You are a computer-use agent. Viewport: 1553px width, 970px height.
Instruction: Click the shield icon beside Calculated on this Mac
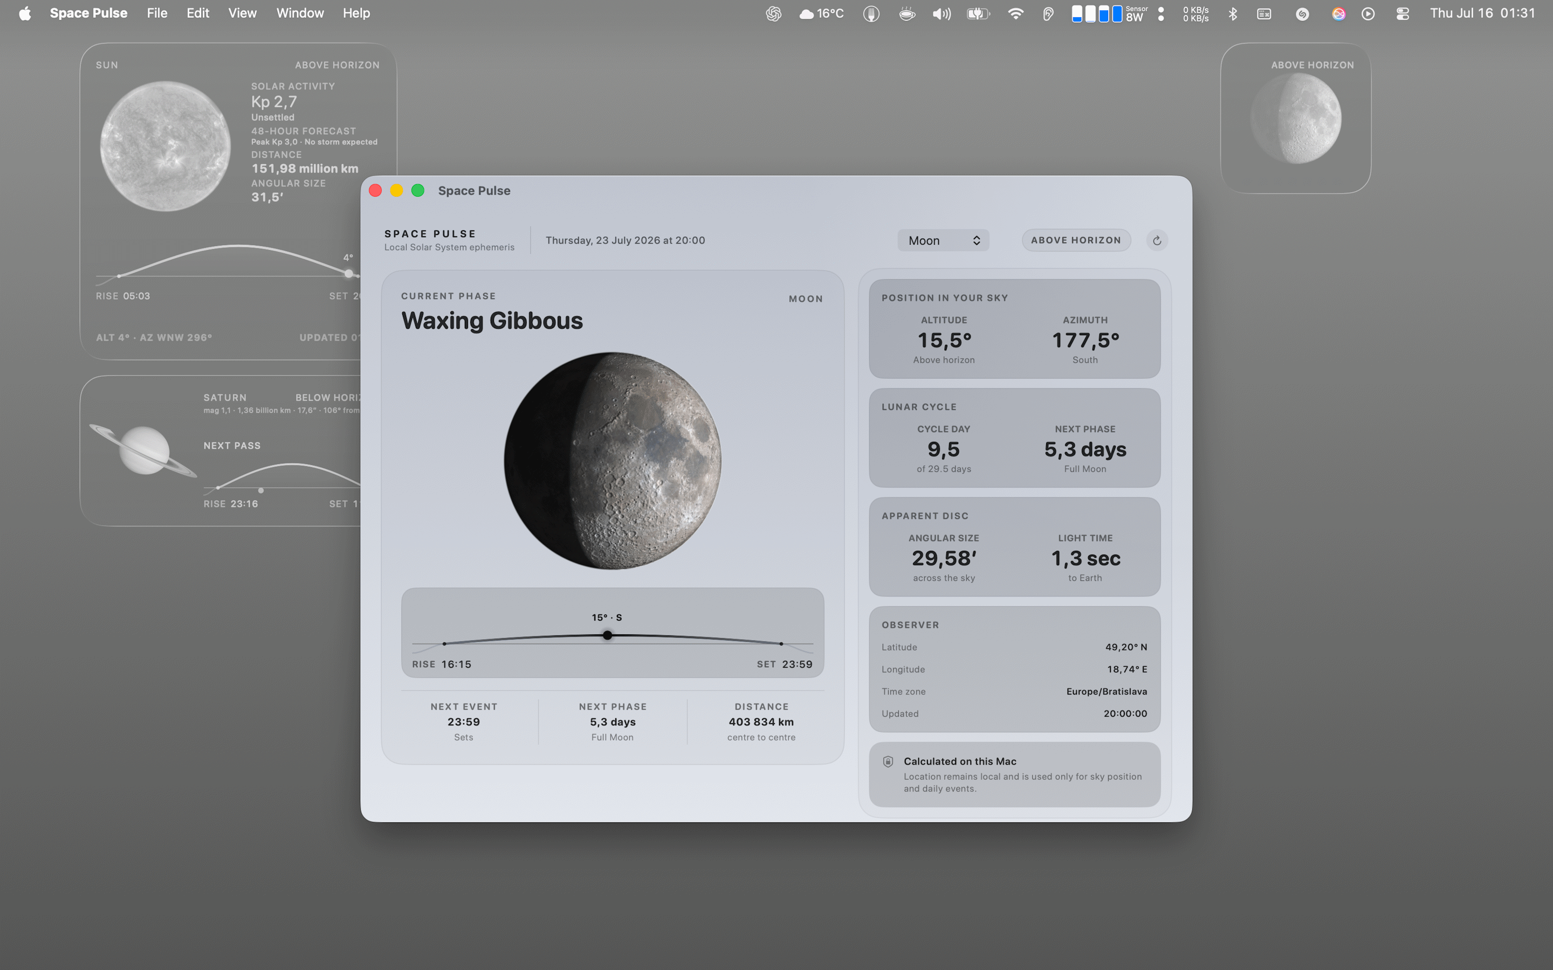point(888,761)
